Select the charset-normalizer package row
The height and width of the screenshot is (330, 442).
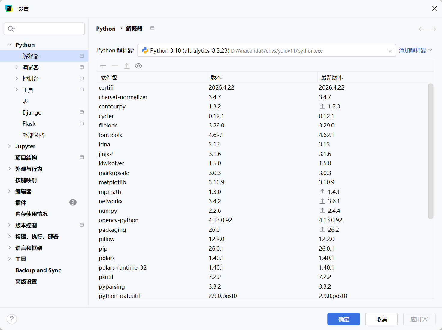[x=263, y=97]
